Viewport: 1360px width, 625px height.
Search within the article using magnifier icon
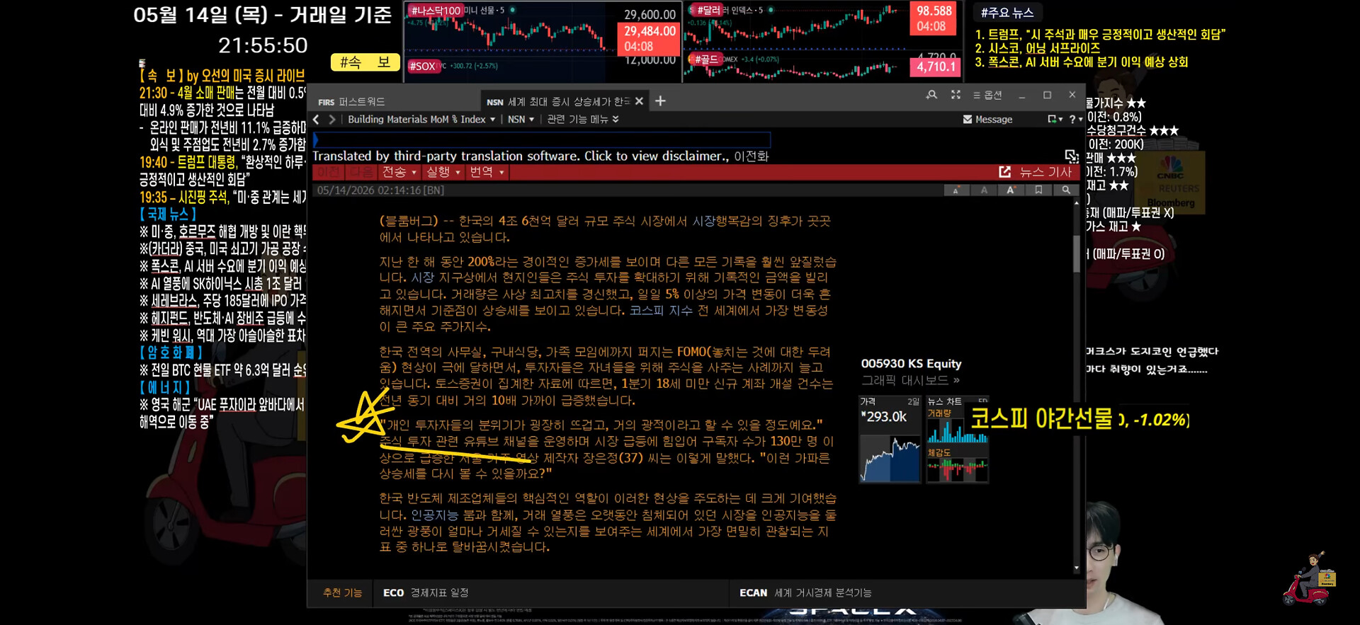pyautogui.click(x=1065, y=190)
